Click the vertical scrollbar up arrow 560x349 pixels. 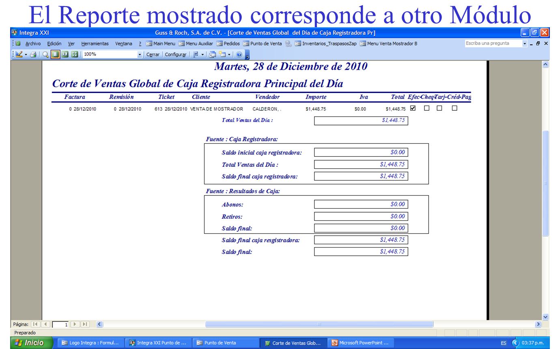[x=545, y=65]
